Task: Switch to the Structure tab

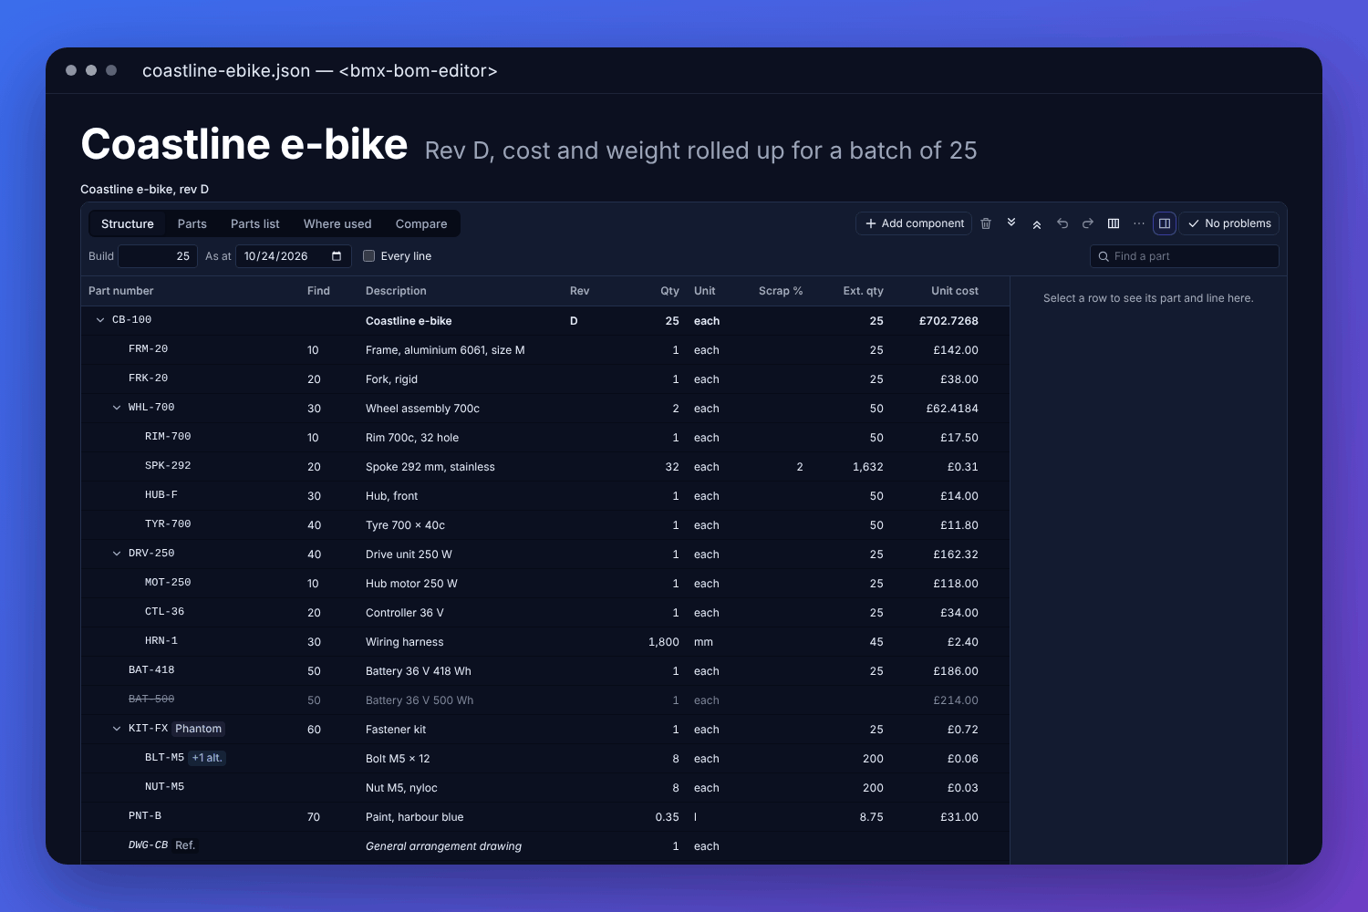Action: coord(128,223)
